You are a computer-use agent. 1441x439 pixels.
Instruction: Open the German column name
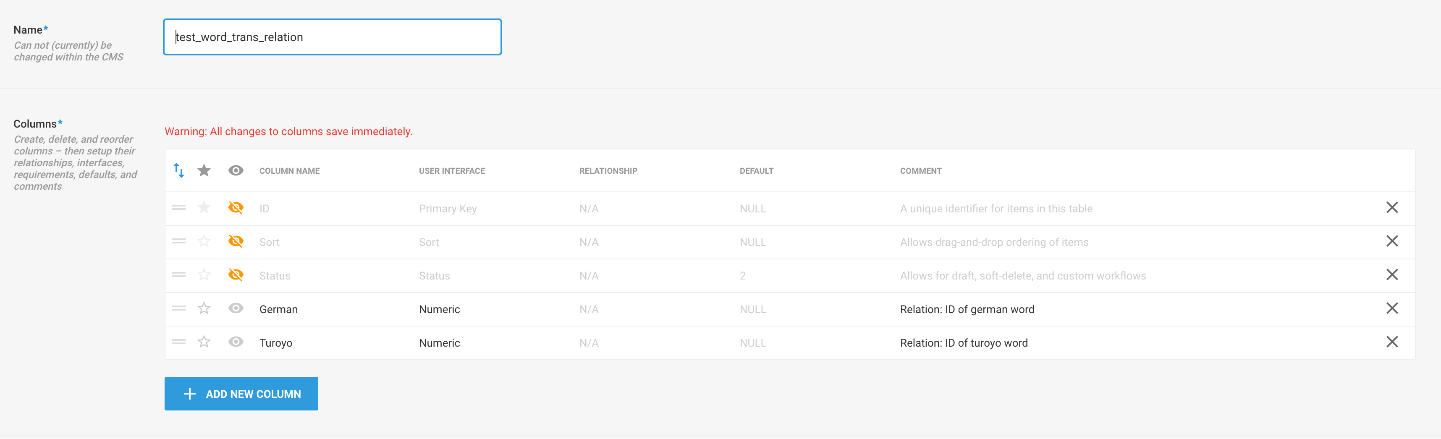[278, 309]
